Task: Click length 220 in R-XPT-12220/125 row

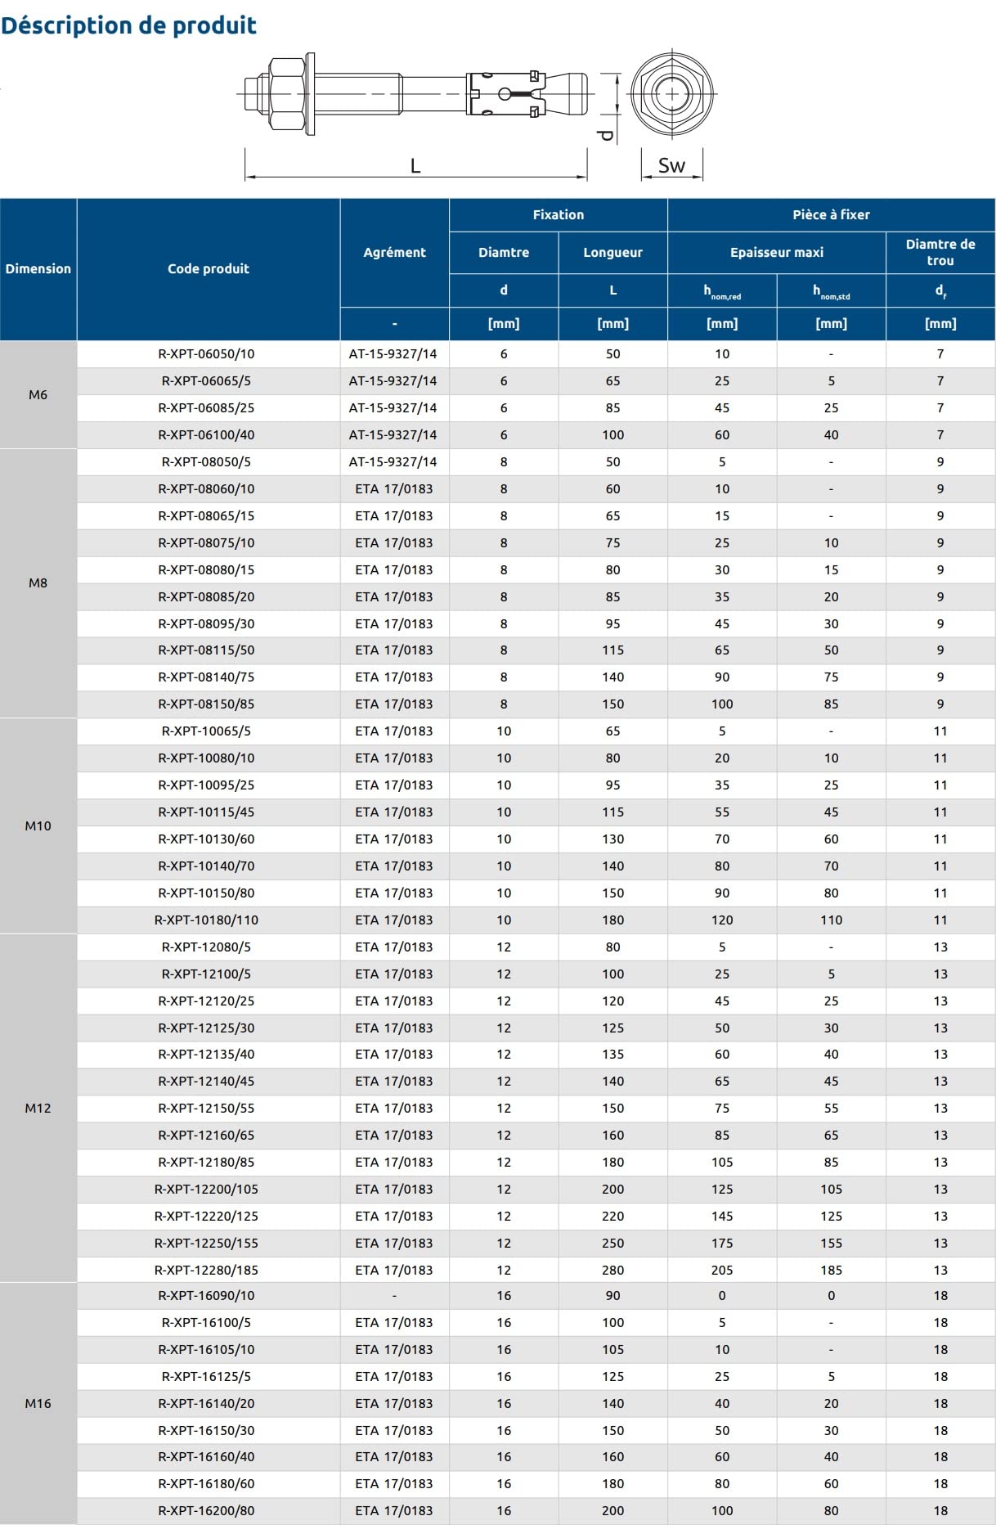Action: (612, 1216)
